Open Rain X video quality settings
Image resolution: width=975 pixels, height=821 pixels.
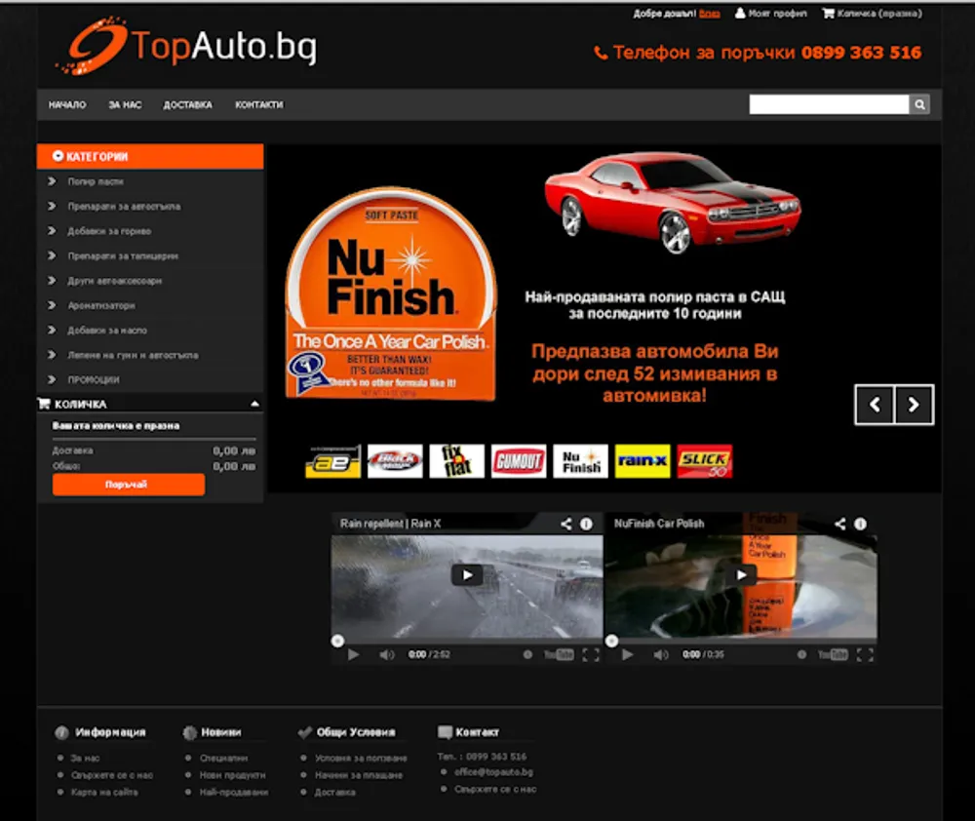pos(527,654)
